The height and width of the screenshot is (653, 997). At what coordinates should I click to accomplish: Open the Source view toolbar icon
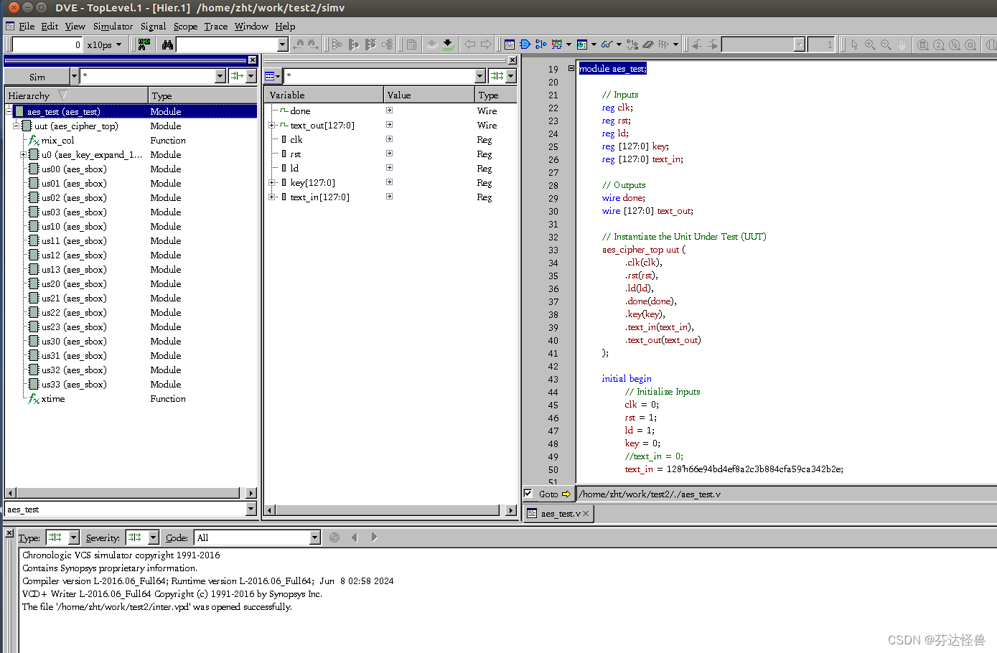pyautogui.click(x=509, y=44)
